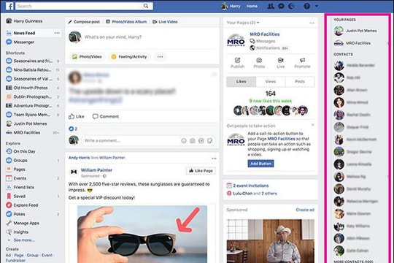
Task: Click GIF icon in comment box
Action: pyautogui.click(x=201, y=141)
